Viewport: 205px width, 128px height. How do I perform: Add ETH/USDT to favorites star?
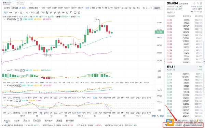point(198,3)
